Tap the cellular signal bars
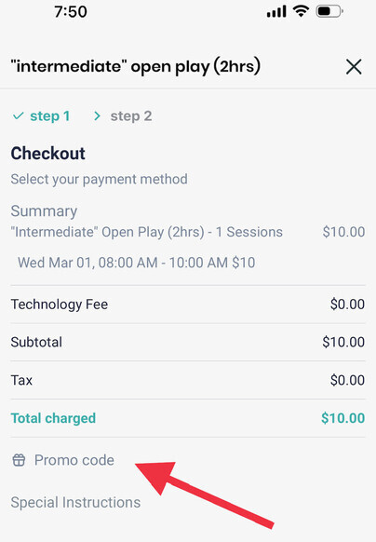 [x=276, y=11]
